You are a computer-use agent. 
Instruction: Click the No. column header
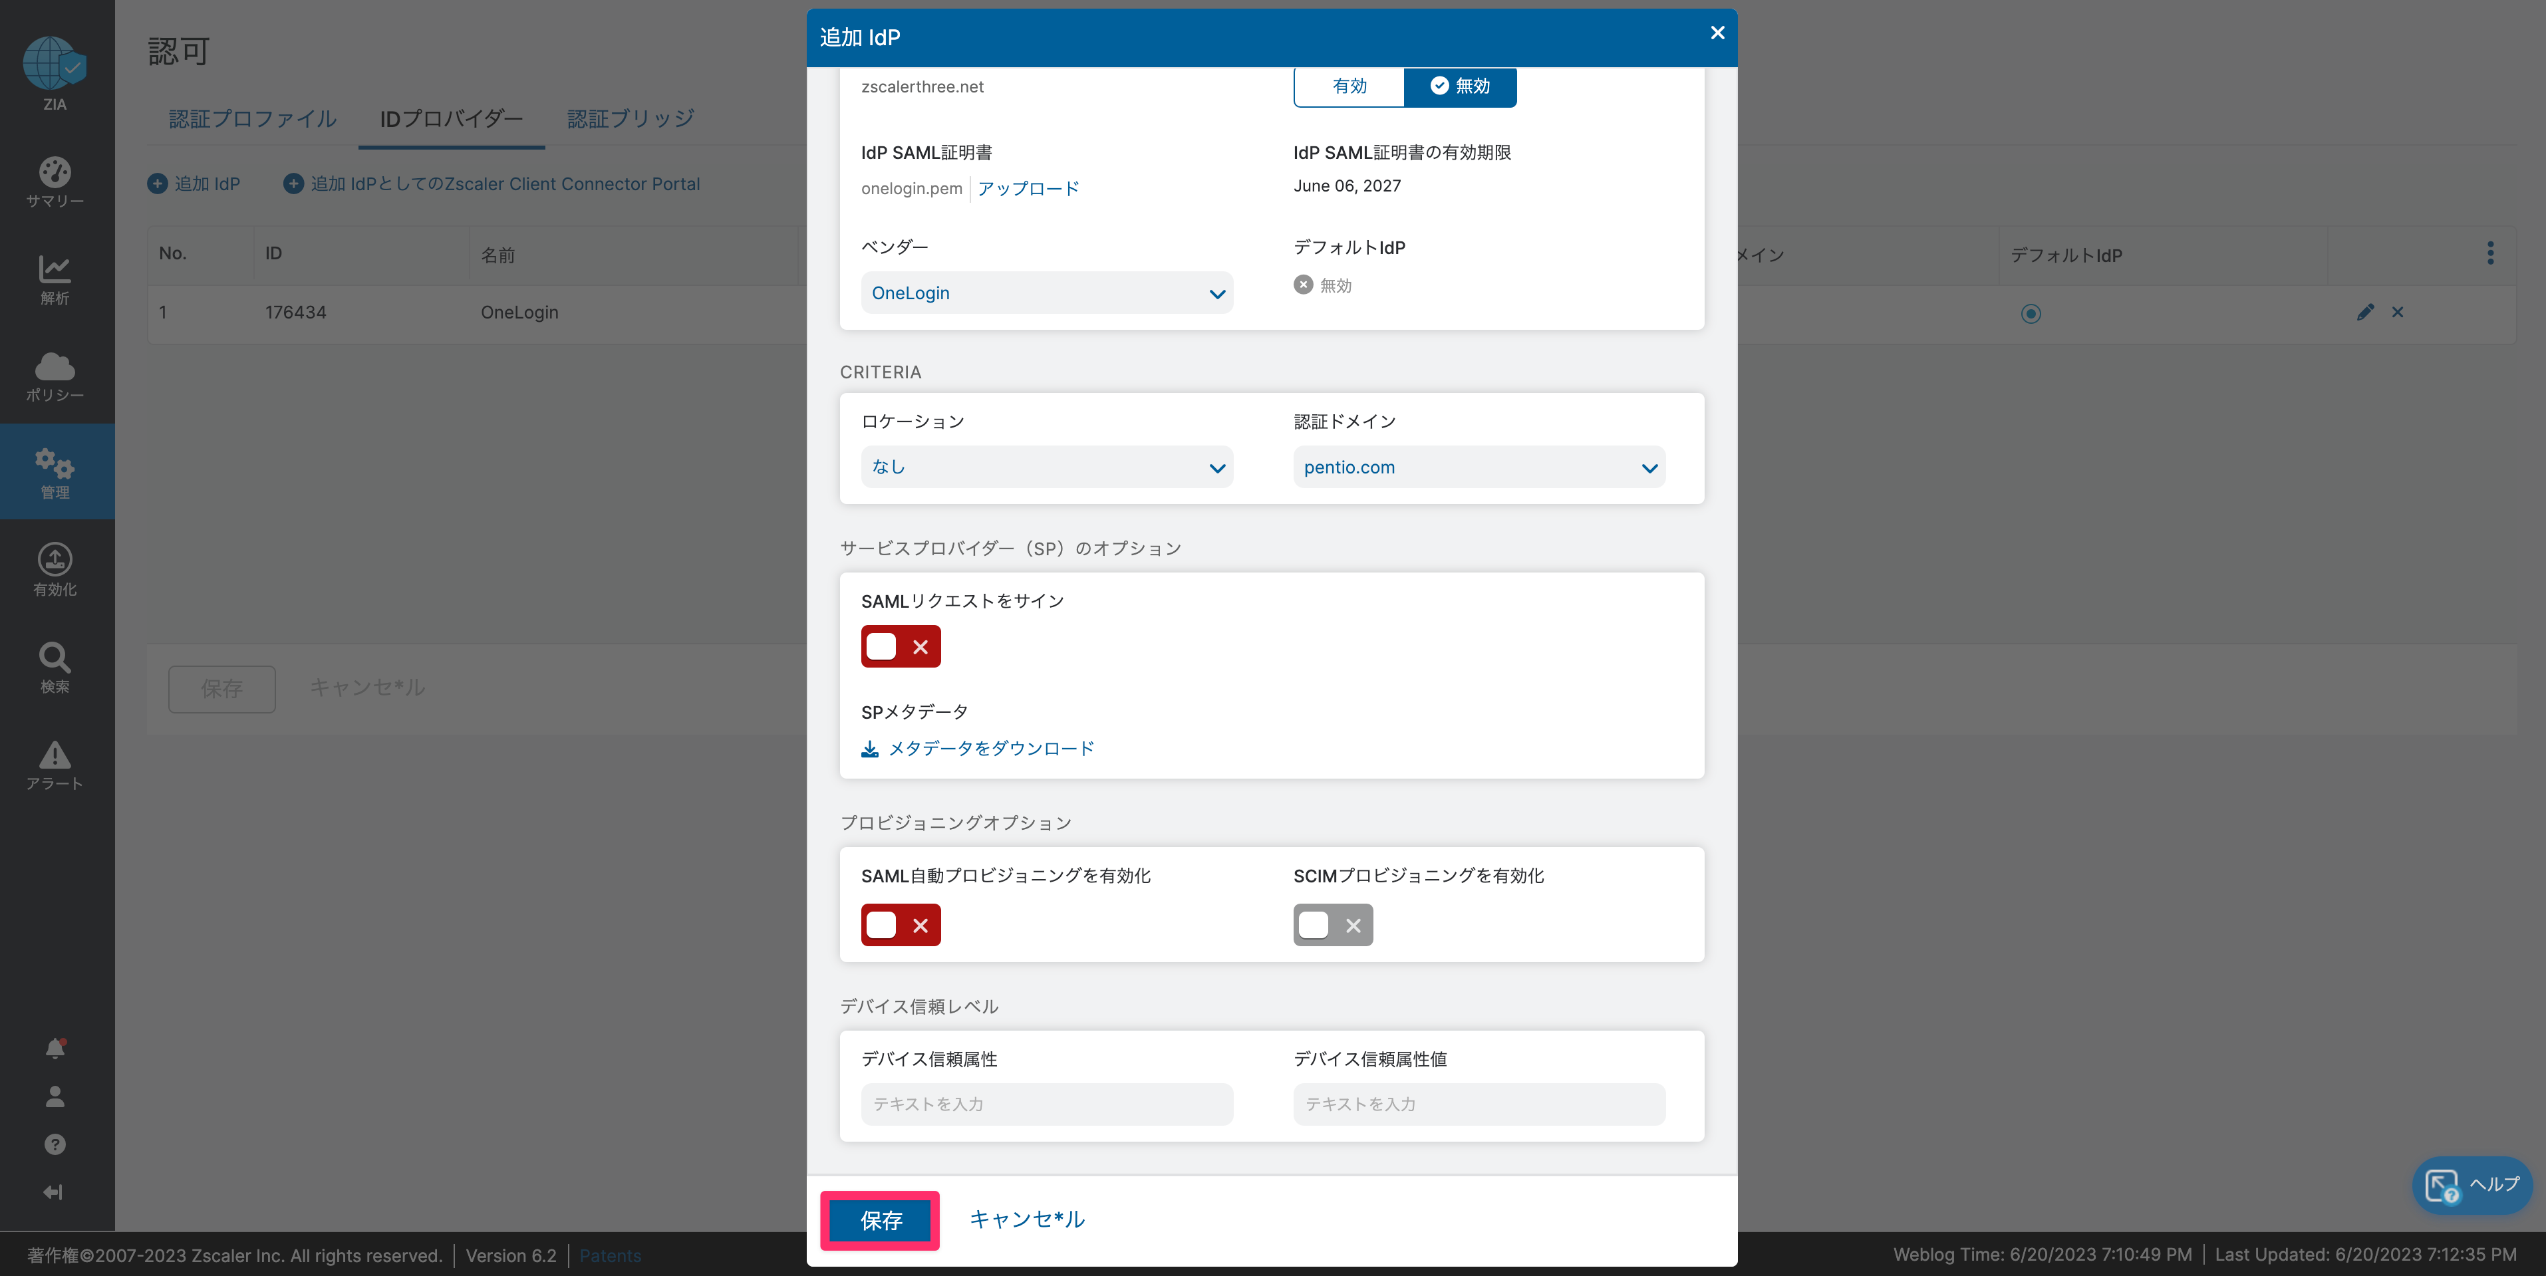(x=172, y=253)
